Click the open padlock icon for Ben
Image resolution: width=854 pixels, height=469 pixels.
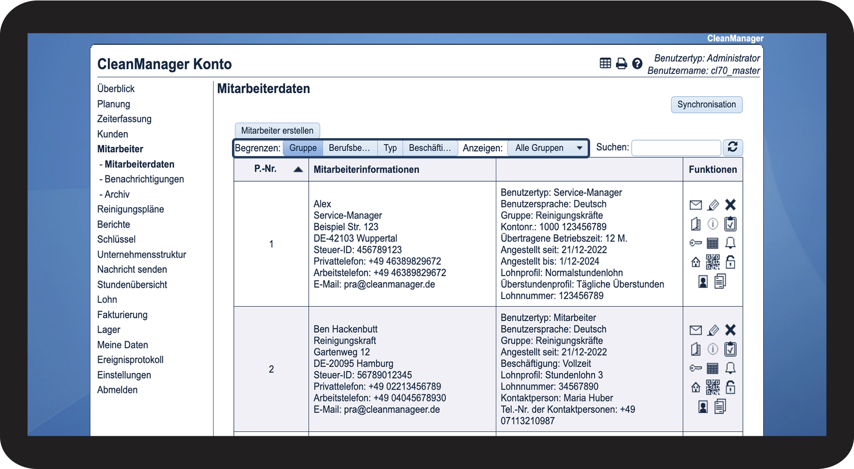730,387
